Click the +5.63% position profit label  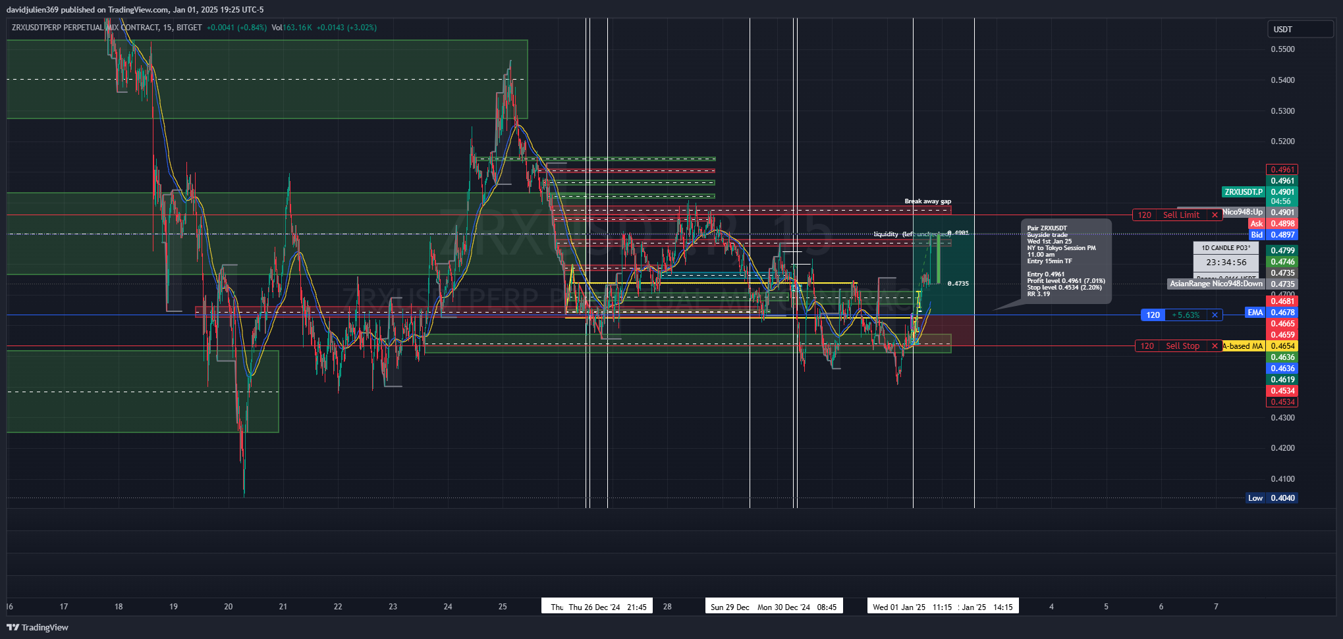tap(1186, 315)
